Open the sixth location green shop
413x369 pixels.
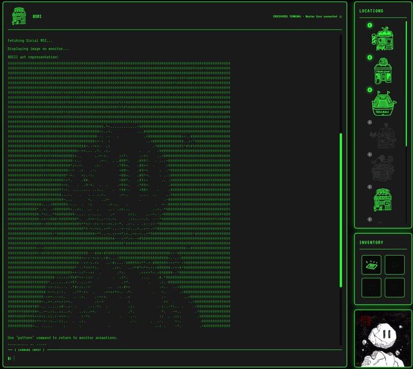click(x=383, y=201)
